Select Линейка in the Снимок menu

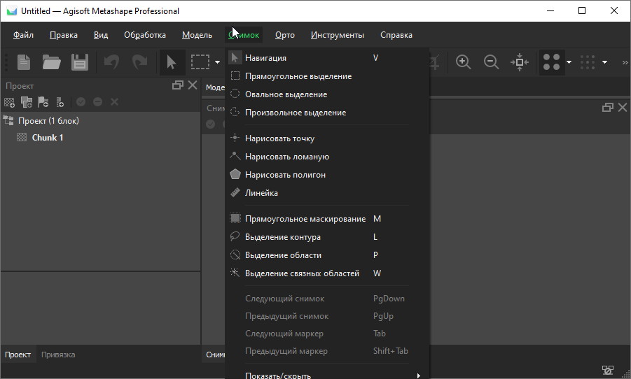[261, 193]
